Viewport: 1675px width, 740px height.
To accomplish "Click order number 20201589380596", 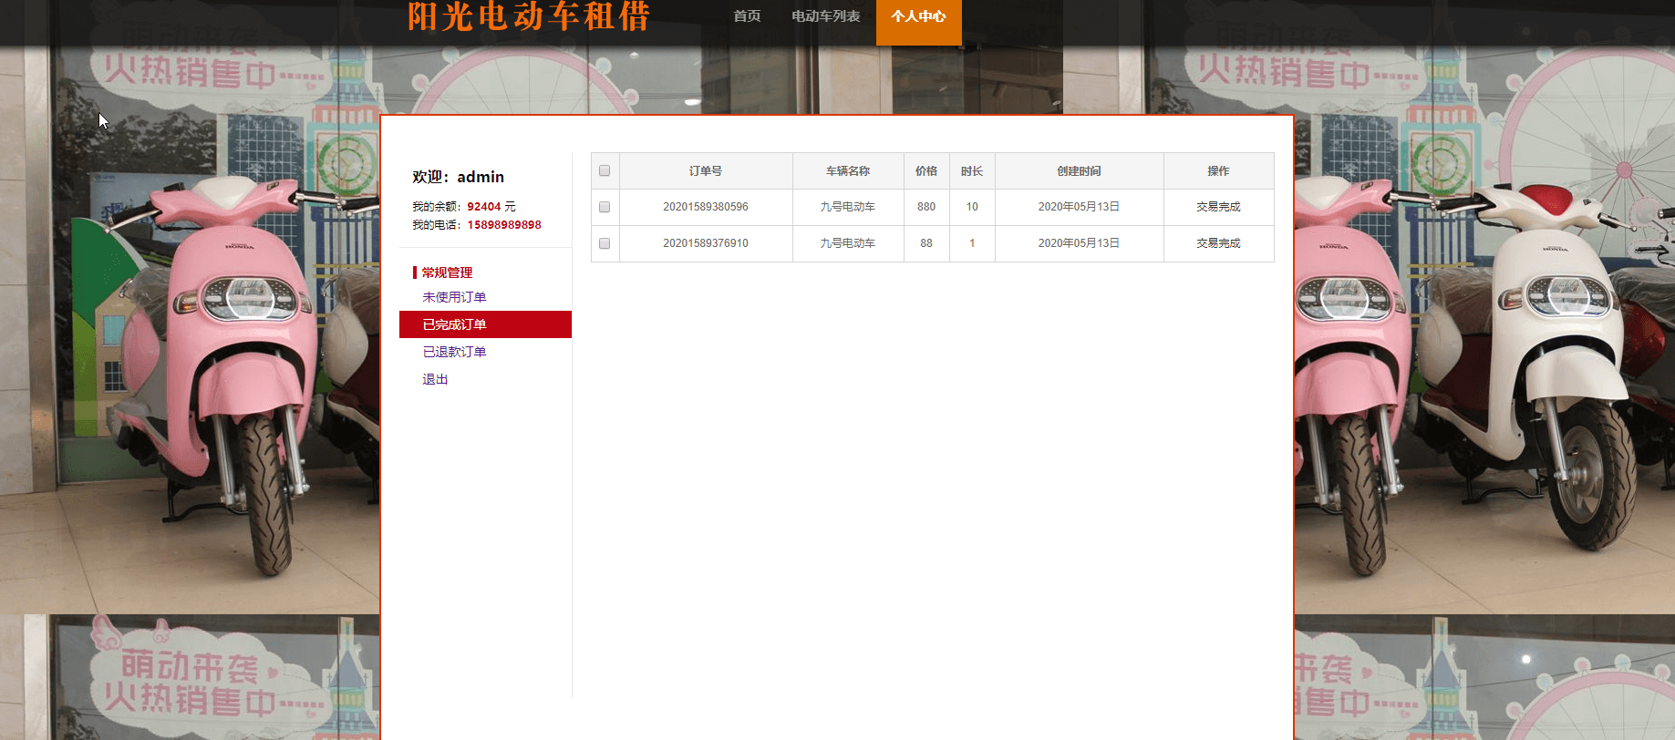I will coord(706,207).
